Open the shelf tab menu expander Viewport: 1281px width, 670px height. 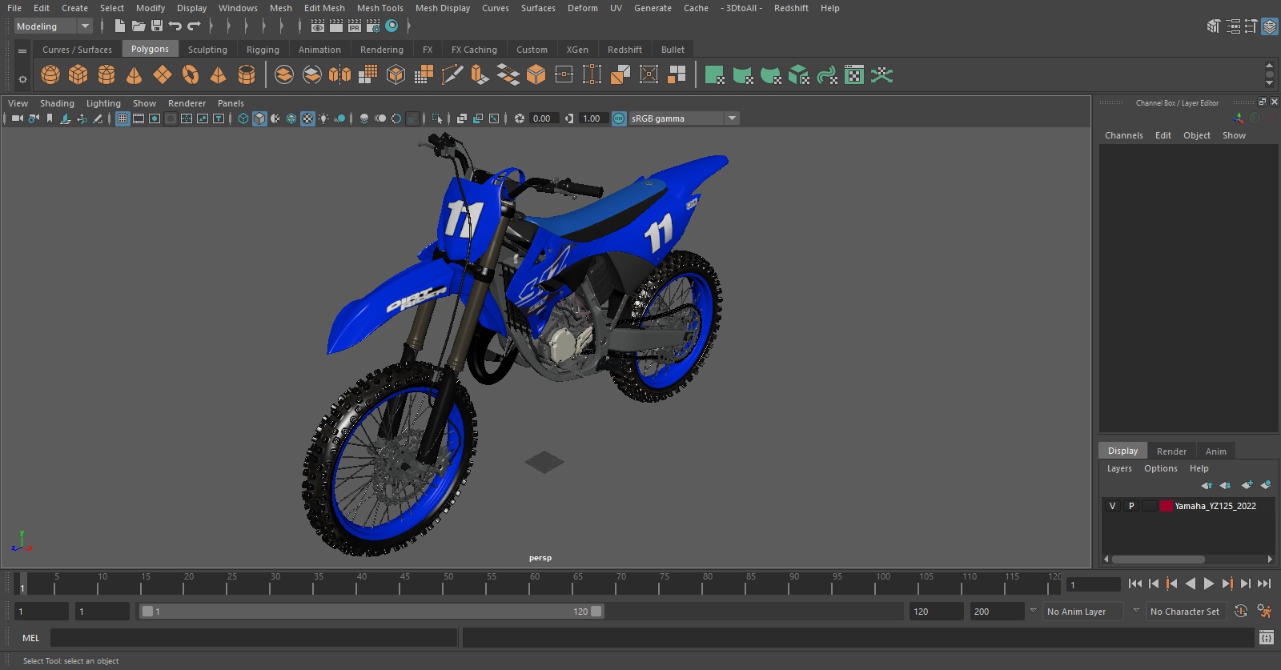tap(22, 50)
